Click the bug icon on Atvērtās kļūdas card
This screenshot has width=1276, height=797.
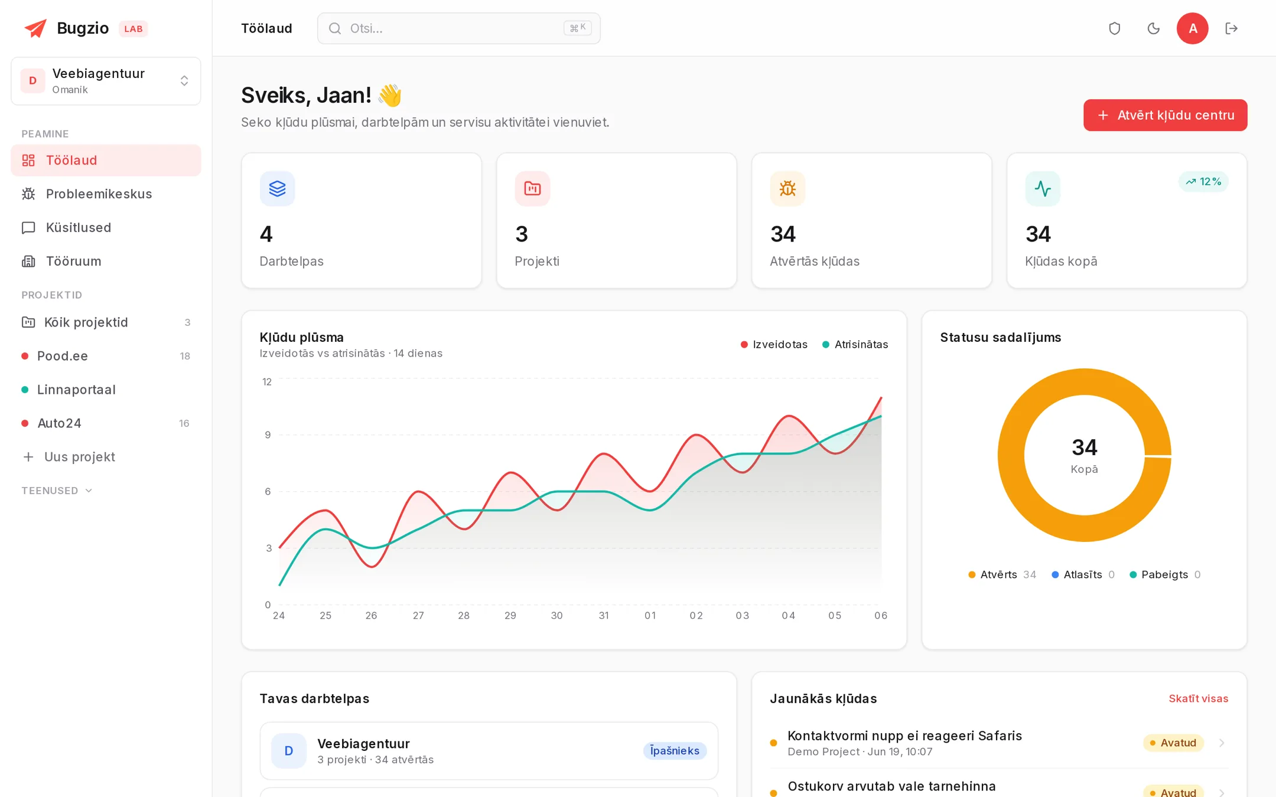[x=787, y=188]
